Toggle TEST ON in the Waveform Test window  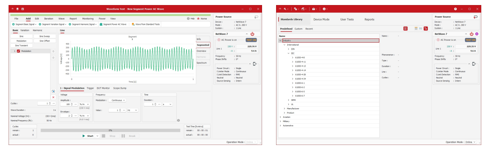click(x=251, y=40)
